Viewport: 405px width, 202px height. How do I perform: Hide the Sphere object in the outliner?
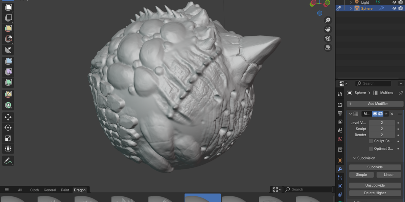394,8
